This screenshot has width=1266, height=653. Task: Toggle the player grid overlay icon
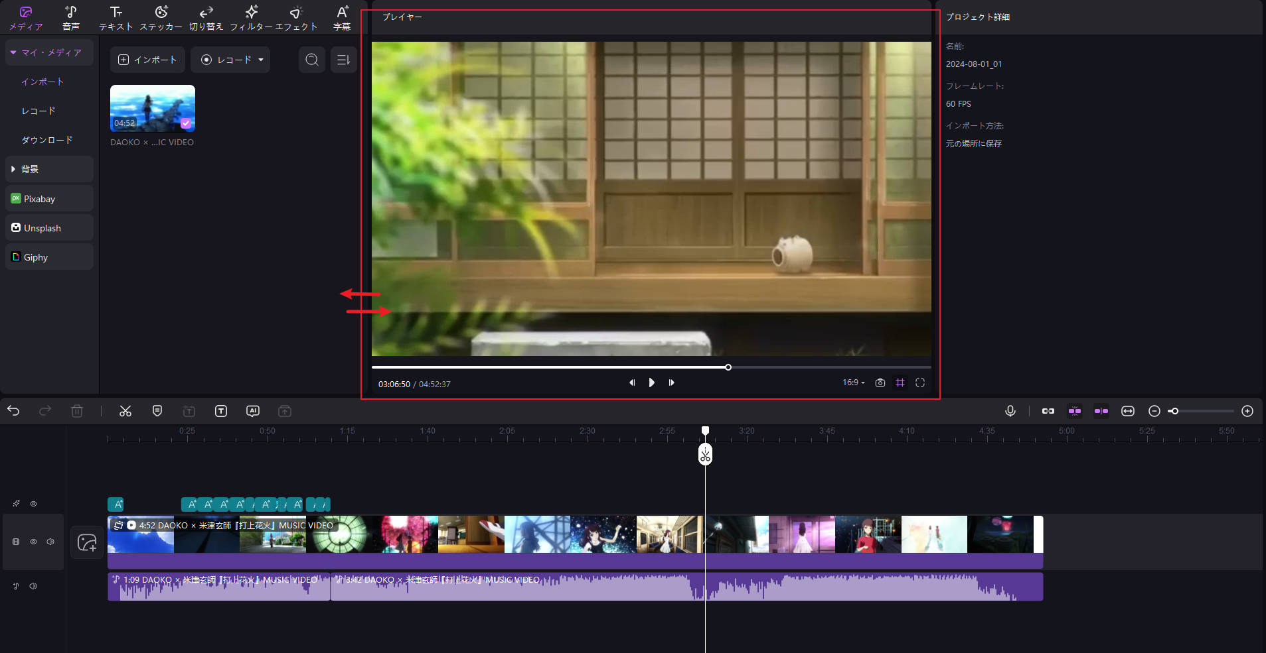(x=900, y=383)
